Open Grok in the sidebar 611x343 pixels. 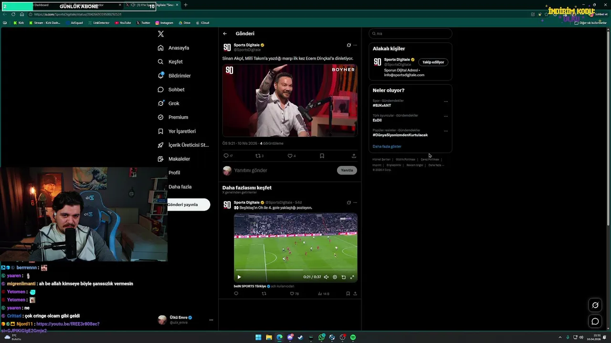click(169, 103)
